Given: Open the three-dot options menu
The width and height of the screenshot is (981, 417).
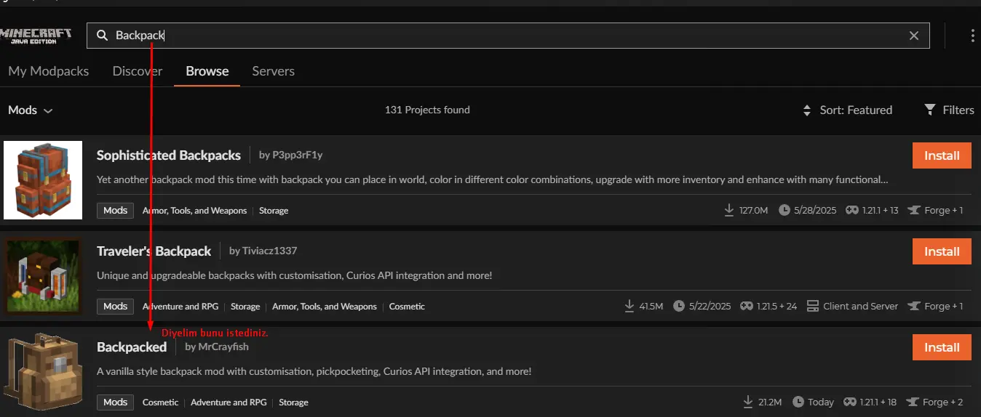Looking at the screenshot, I should [x=973, y=36].
